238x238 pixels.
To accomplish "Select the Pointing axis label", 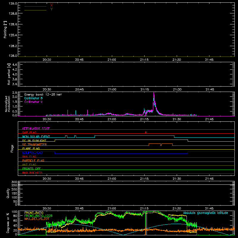I will point(5,29).
